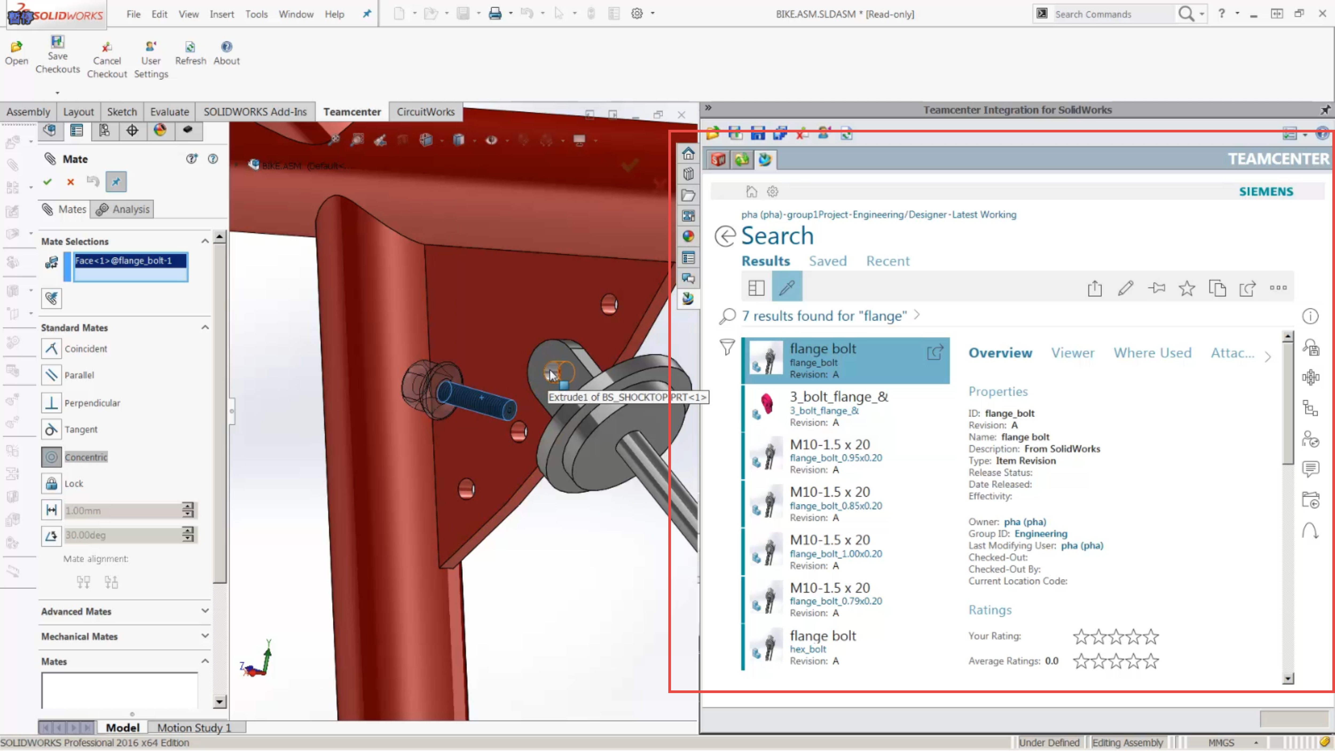
Task: Toggle the Keep Visible pushpin in Mate panel
Action: pos(116,182)
